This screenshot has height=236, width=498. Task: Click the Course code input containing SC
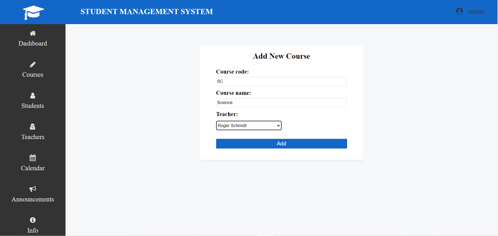coord(281,81)
